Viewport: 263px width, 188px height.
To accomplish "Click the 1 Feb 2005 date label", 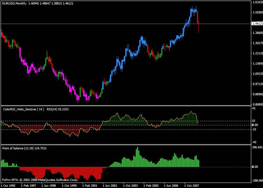I will pos(151,185).
